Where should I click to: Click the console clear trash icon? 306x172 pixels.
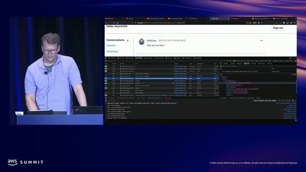(106, 101)
